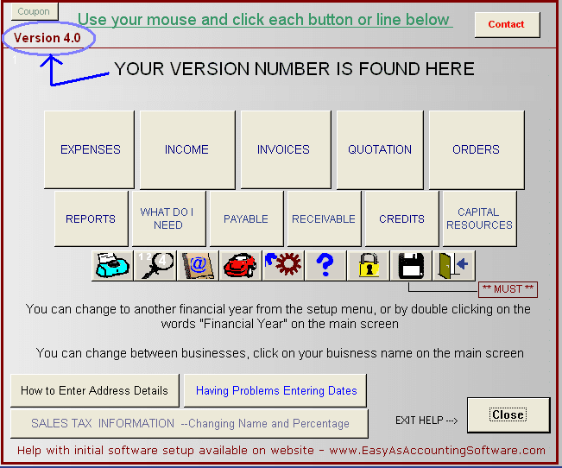
Task: Open the ORDERS button
Action: [476, 149]
